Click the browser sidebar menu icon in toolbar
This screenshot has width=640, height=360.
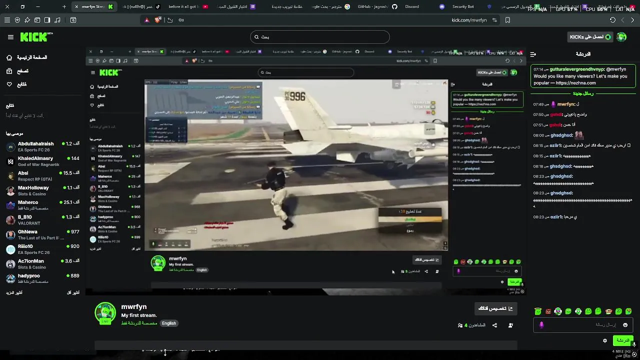pos(7,20)
